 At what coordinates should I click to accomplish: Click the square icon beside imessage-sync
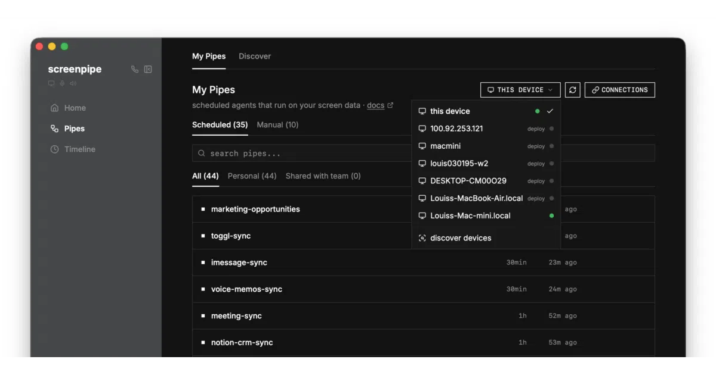pos(203,262)
